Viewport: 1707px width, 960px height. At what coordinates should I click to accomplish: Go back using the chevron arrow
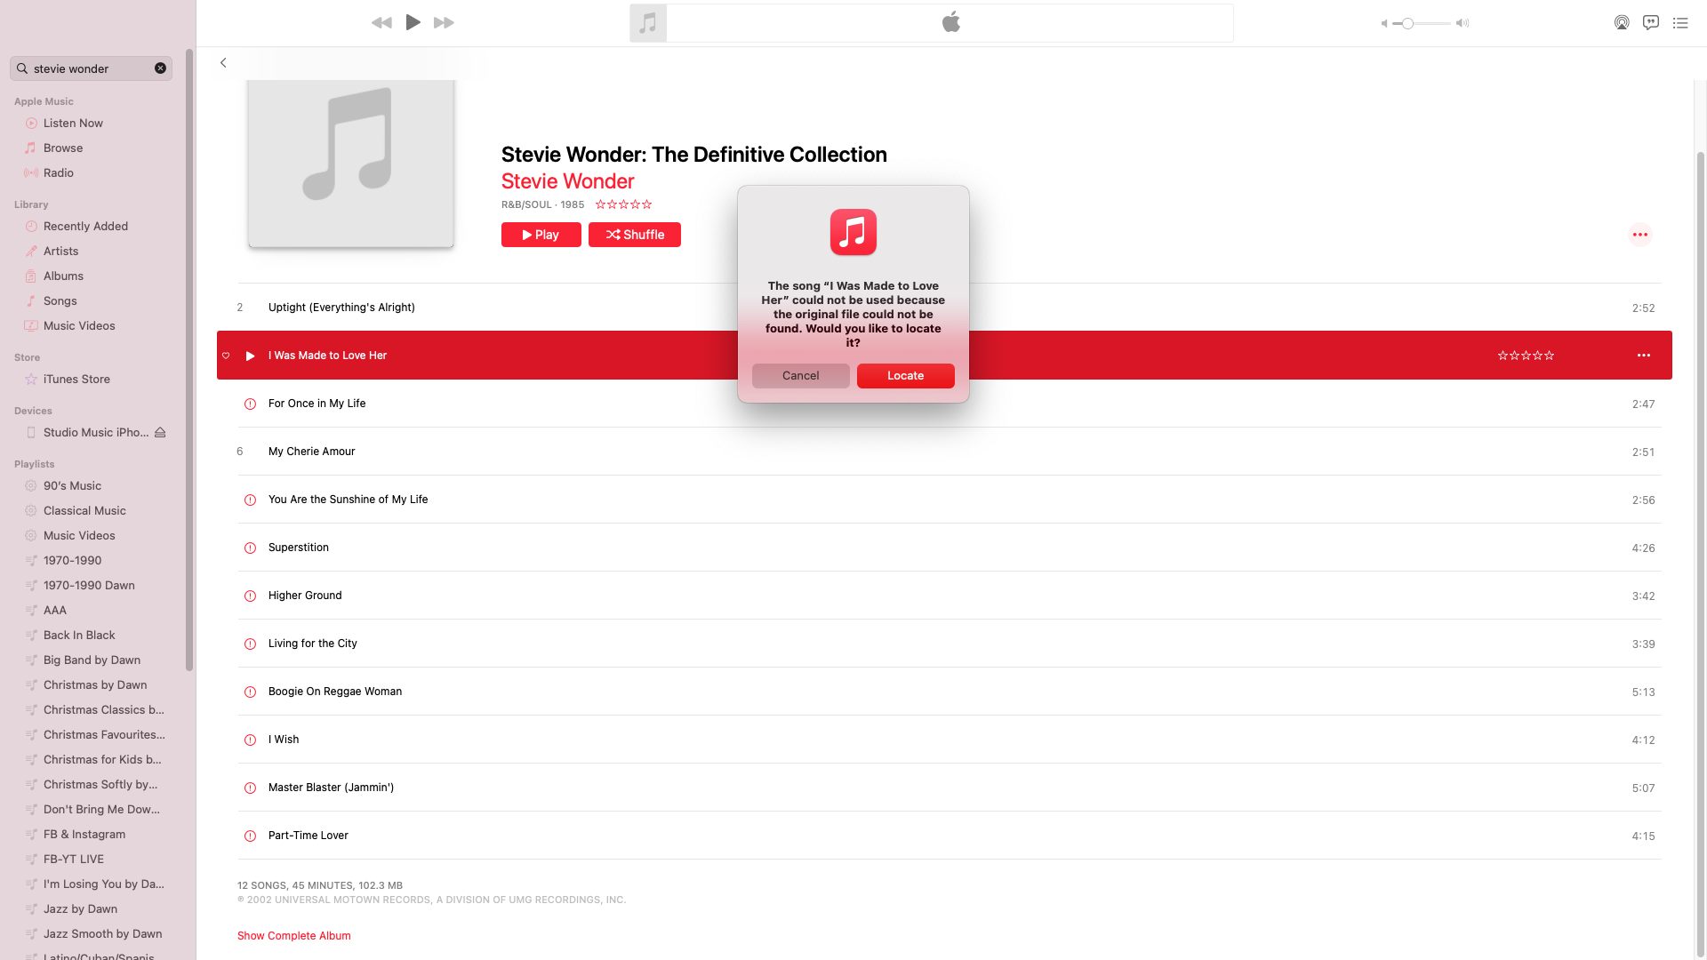coord(223,63)
